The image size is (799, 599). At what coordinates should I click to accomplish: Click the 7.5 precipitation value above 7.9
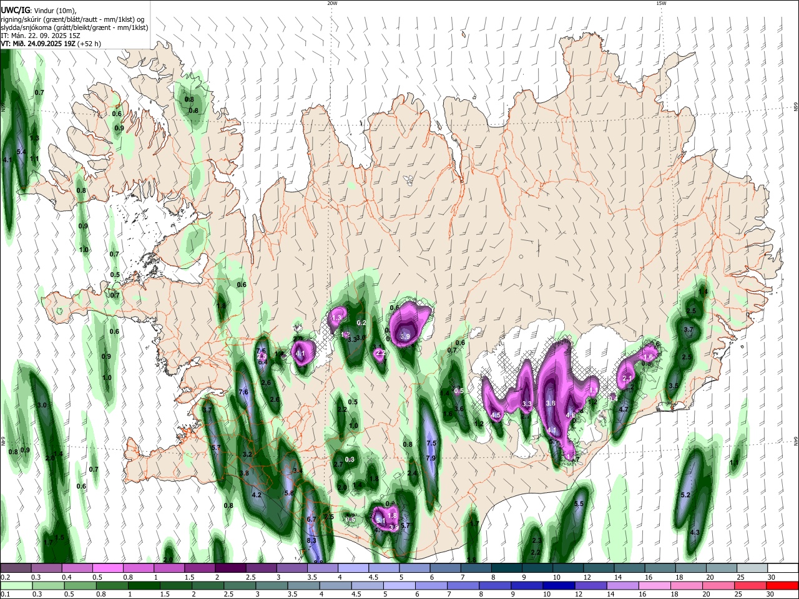coord(431,443)
